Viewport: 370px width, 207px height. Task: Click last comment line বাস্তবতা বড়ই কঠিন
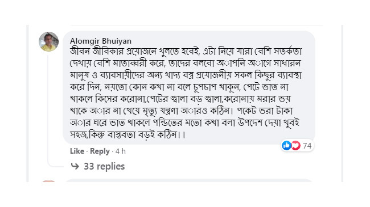pos(128,135)
